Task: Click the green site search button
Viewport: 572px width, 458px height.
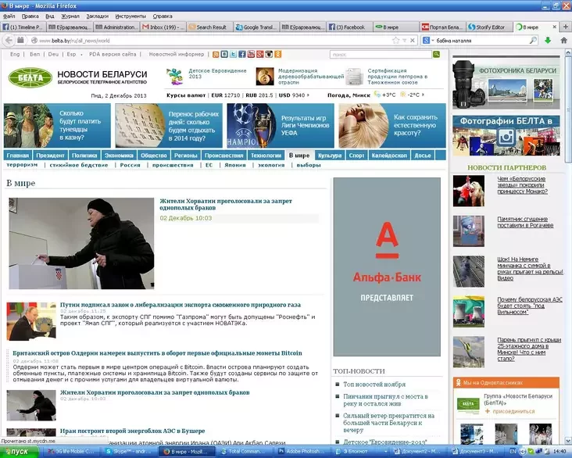Action: tap(436, 55)
